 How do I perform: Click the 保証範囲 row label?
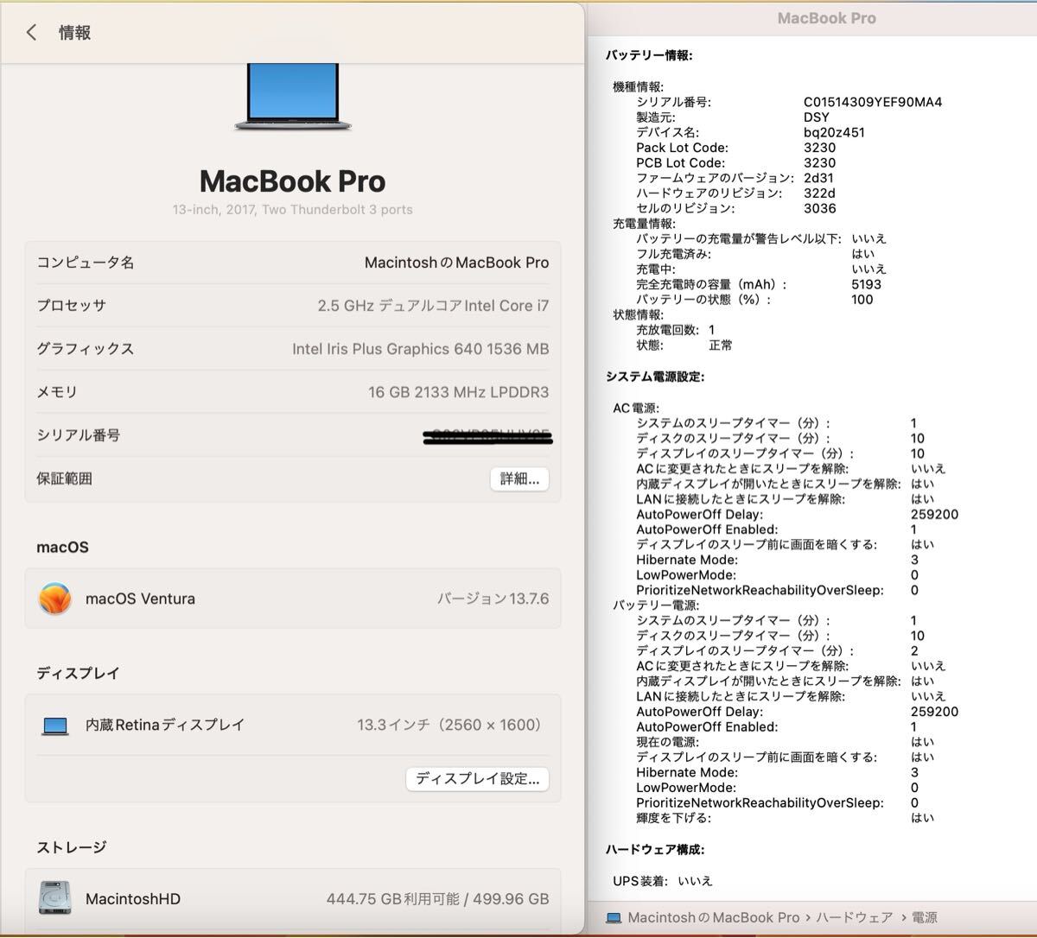pyautogui.click(x=64, y=479)
